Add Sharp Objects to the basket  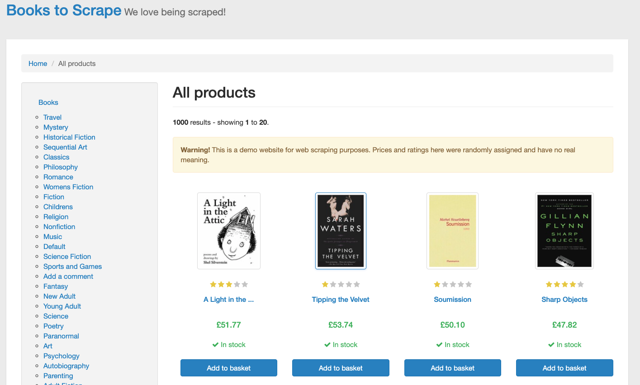(x=564, y=368)
